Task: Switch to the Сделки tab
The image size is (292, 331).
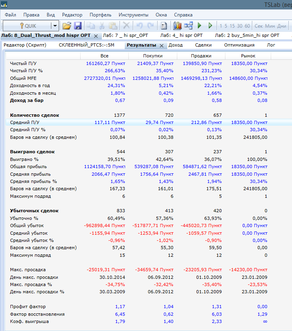Action: tap(203, 45)
